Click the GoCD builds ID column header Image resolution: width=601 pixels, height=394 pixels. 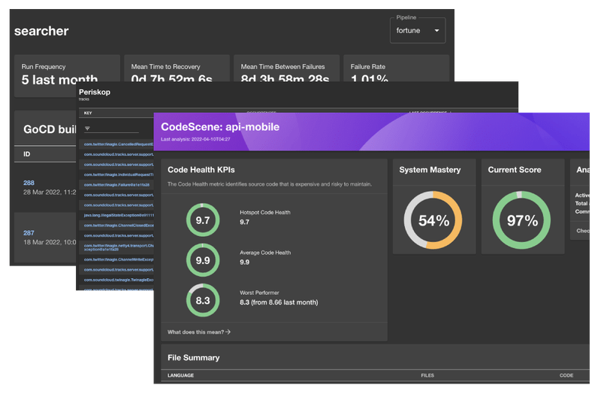27,154
